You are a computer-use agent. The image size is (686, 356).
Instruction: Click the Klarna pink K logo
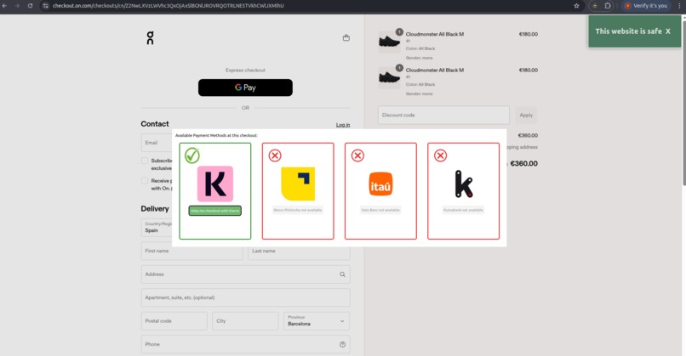point(214,184)
